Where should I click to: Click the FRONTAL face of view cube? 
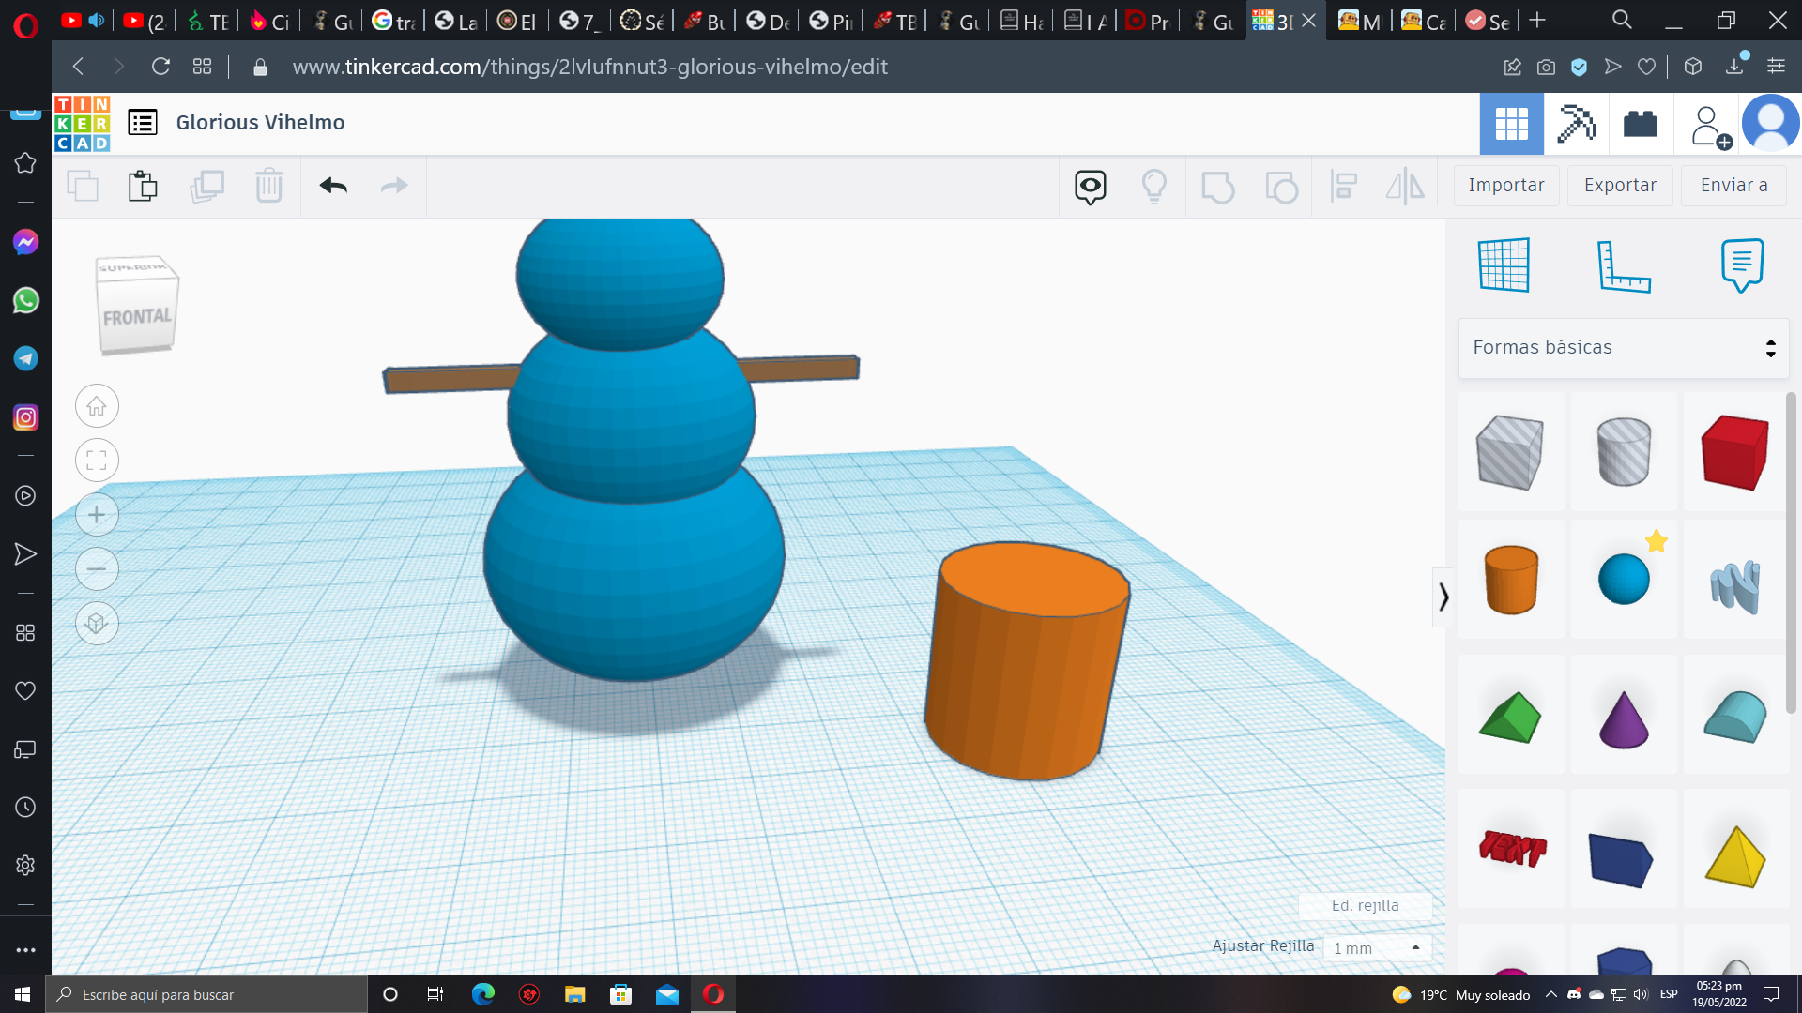coord(137,318)
